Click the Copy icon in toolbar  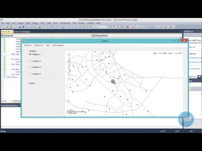click(31, 27)
